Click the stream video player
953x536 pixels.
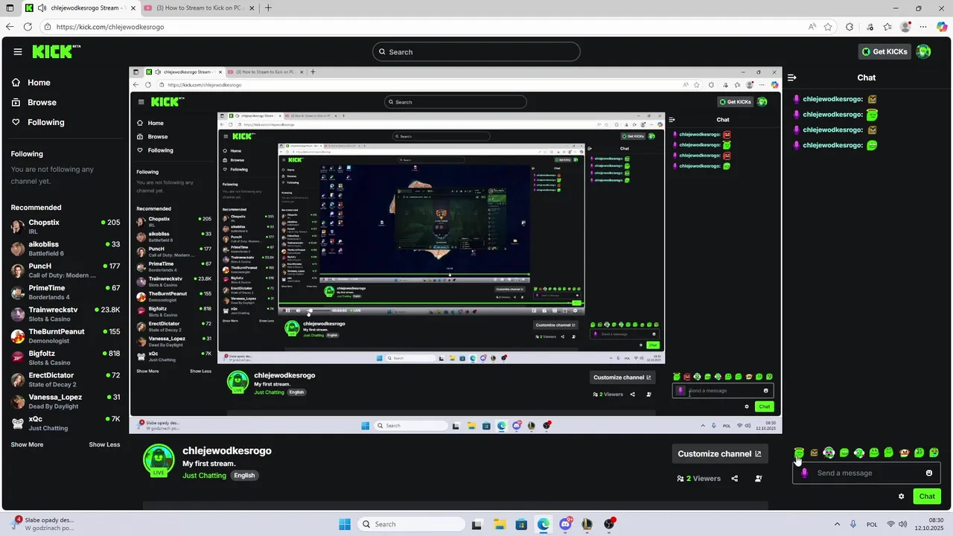pos(456,250)
